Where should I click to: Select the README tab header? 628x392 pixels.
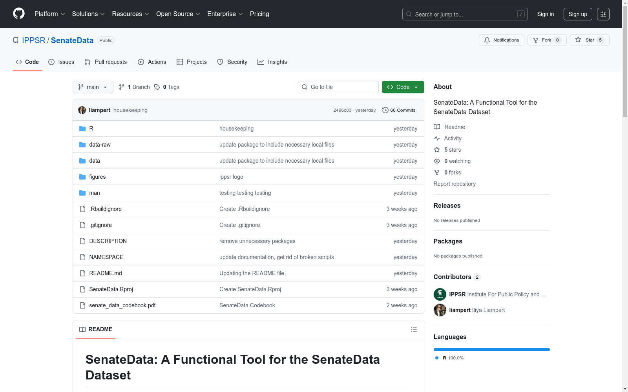coord(96,329)
